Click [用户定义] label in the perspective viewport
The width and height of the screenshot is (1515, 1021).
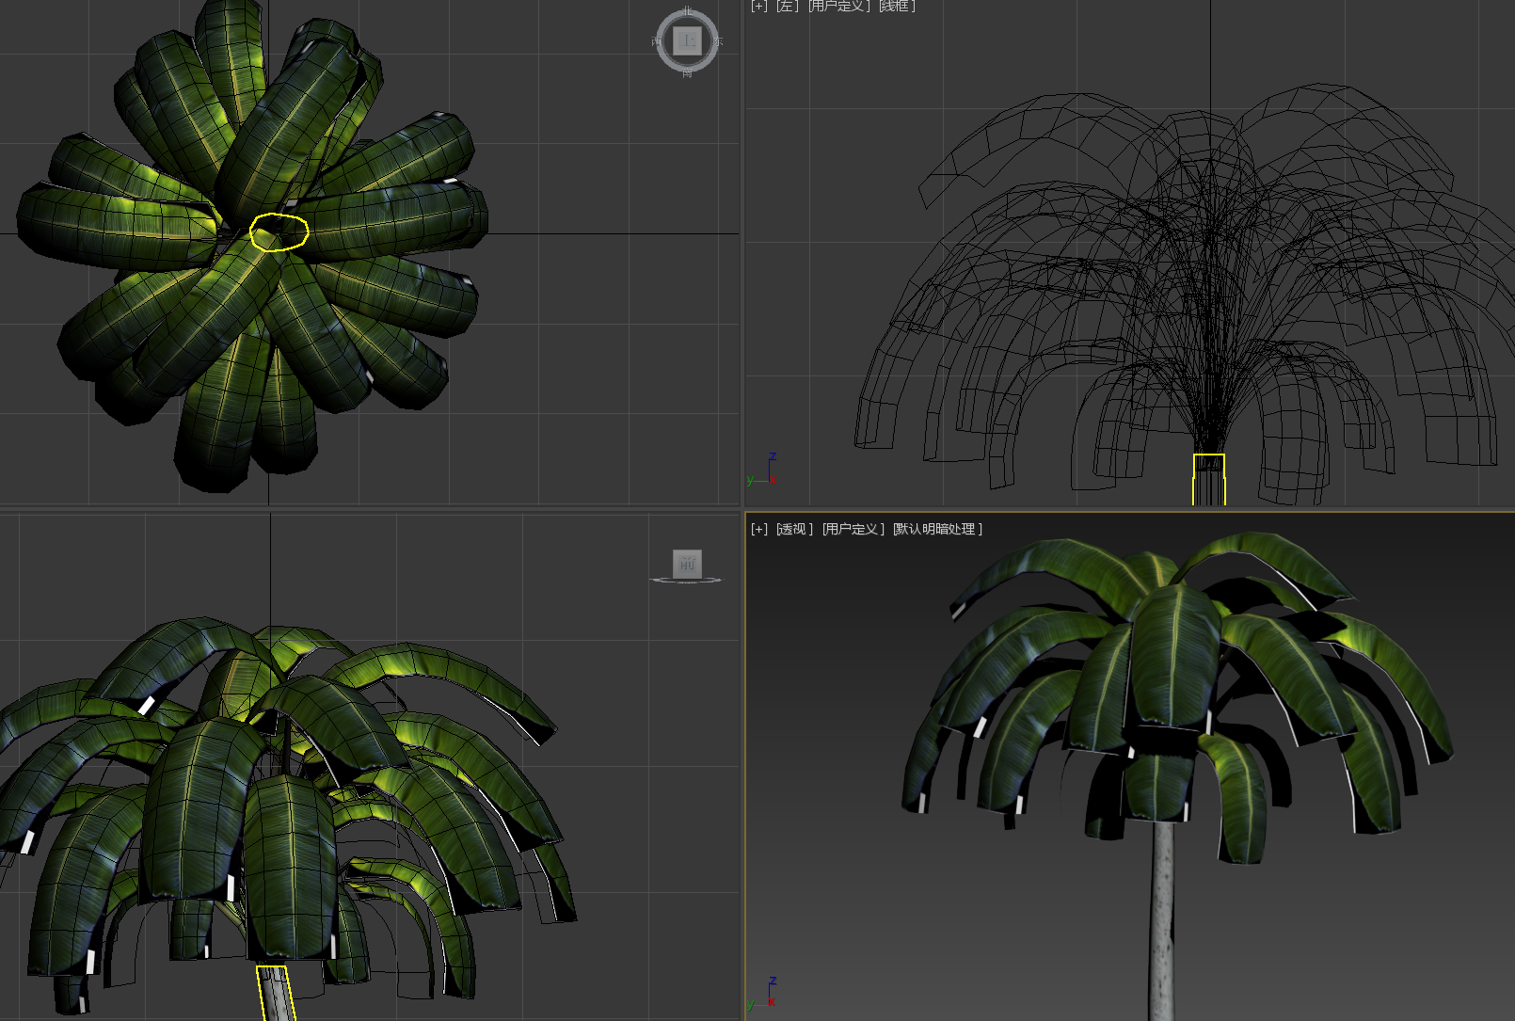[x=853, y=529]
